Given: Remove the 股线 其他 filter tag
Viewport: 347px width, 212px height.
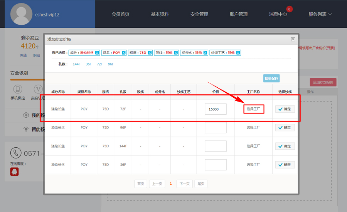Looking at the screenshot, I should [x=176, y=53].
